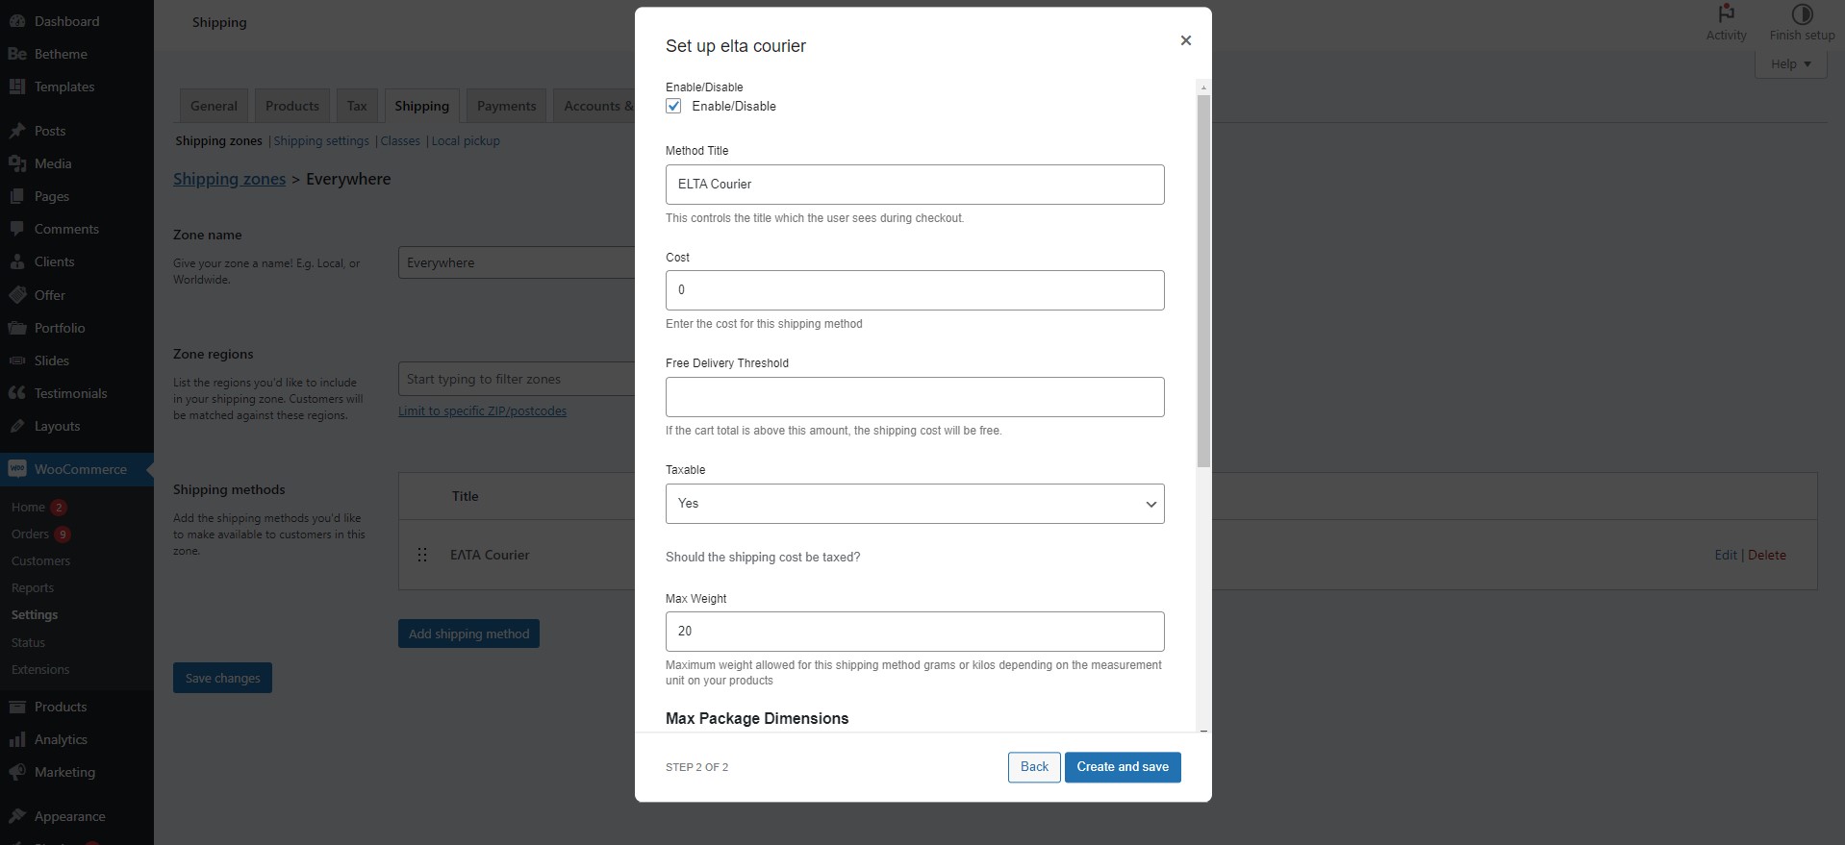Expand the Help dropdown menu

click(x=1790, y=64)
